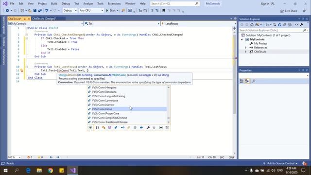This screenshot has width=311, height=175.
Task: Click My Project in Solution Explorer
Action: [x=260, y=43]
